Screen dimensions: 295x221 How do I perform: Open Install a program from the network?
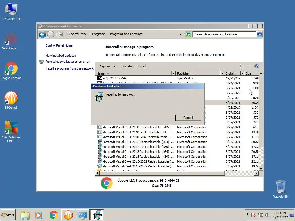[x=69, y=68]
